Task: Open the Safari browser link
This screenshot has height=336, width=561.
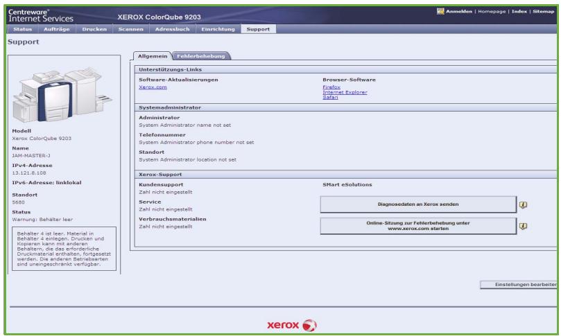Action: [x=330, y=97]
